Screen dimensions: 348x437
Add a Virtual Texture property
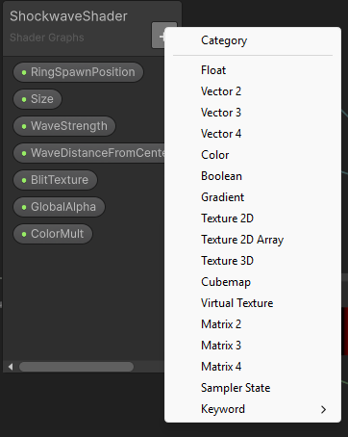click(x=253, y=303)
